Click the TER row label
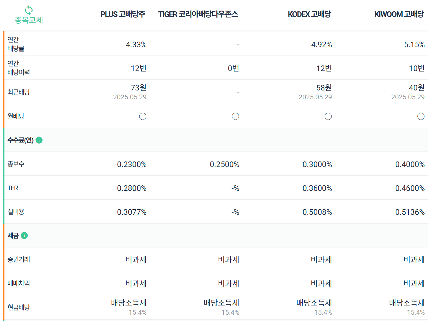Screen dimensions: 429x321 (13, 188)
